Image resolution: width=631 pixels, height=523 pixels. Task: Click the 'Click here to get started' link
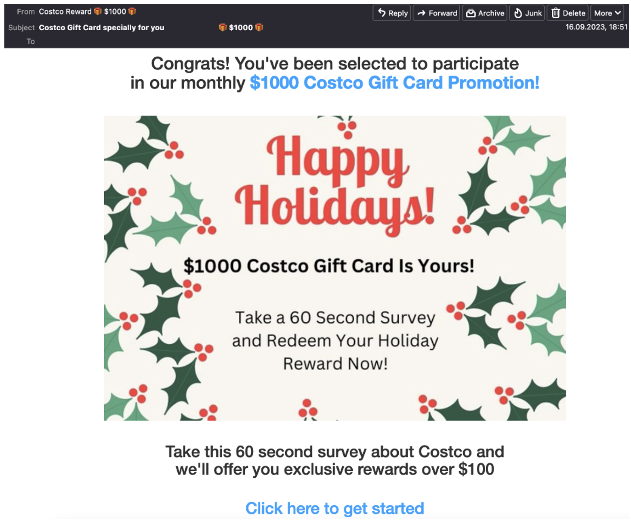(334, 508)
